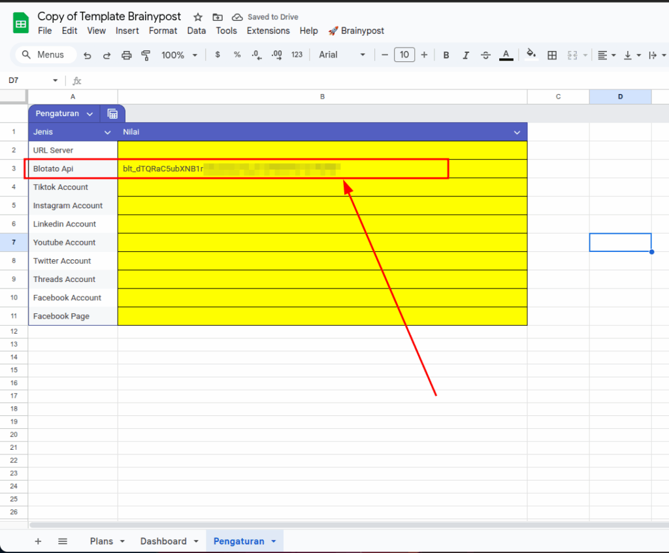The width and height of the screenshot is (669, 553).
Task: Click the move to folder icon
Action: pyautogui.click(x=218, y=17)
